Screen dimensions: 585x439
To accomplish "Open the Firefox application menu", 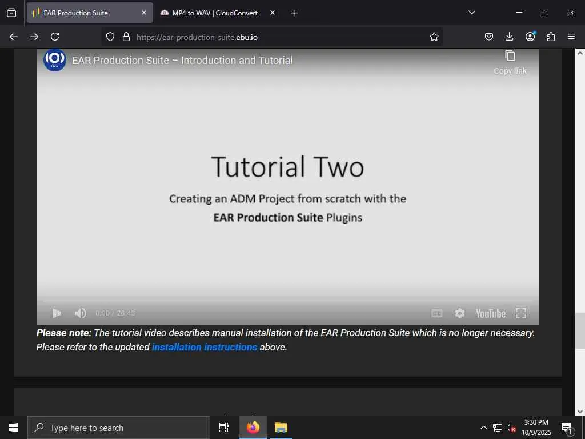I will click(x=571, y=37).
